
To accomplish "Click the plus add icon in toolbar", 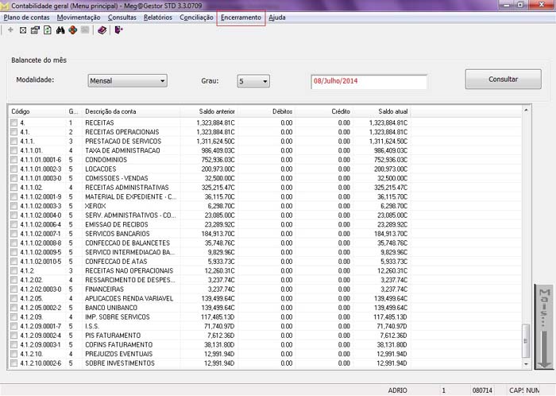I will pos(10,30).
